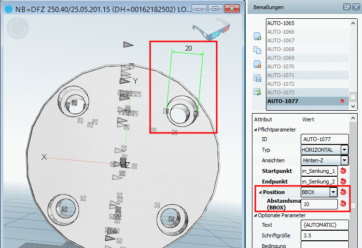Click the Abstandsmaß value field showing 10
The image size is (362, 248).
pos(320,204)
